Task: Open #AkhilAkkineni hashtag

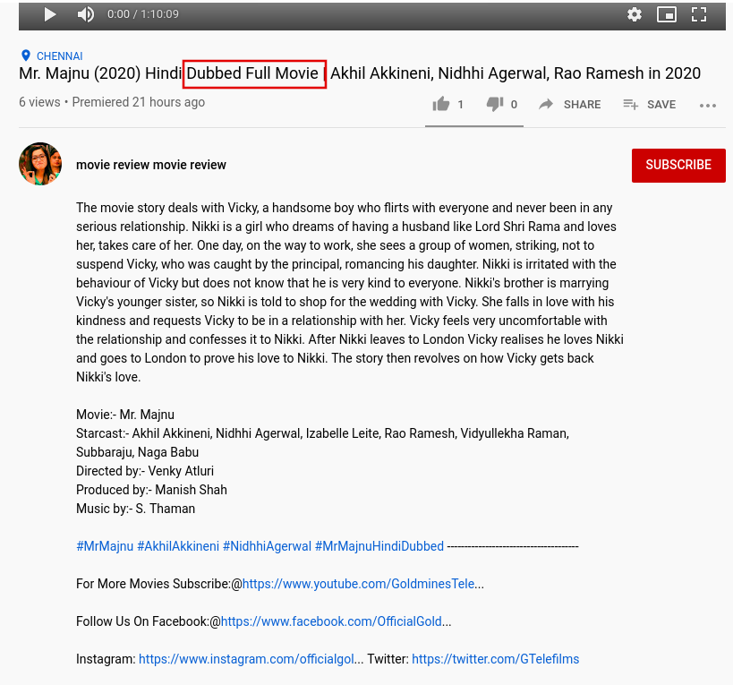Action: [x=178, y=546]
